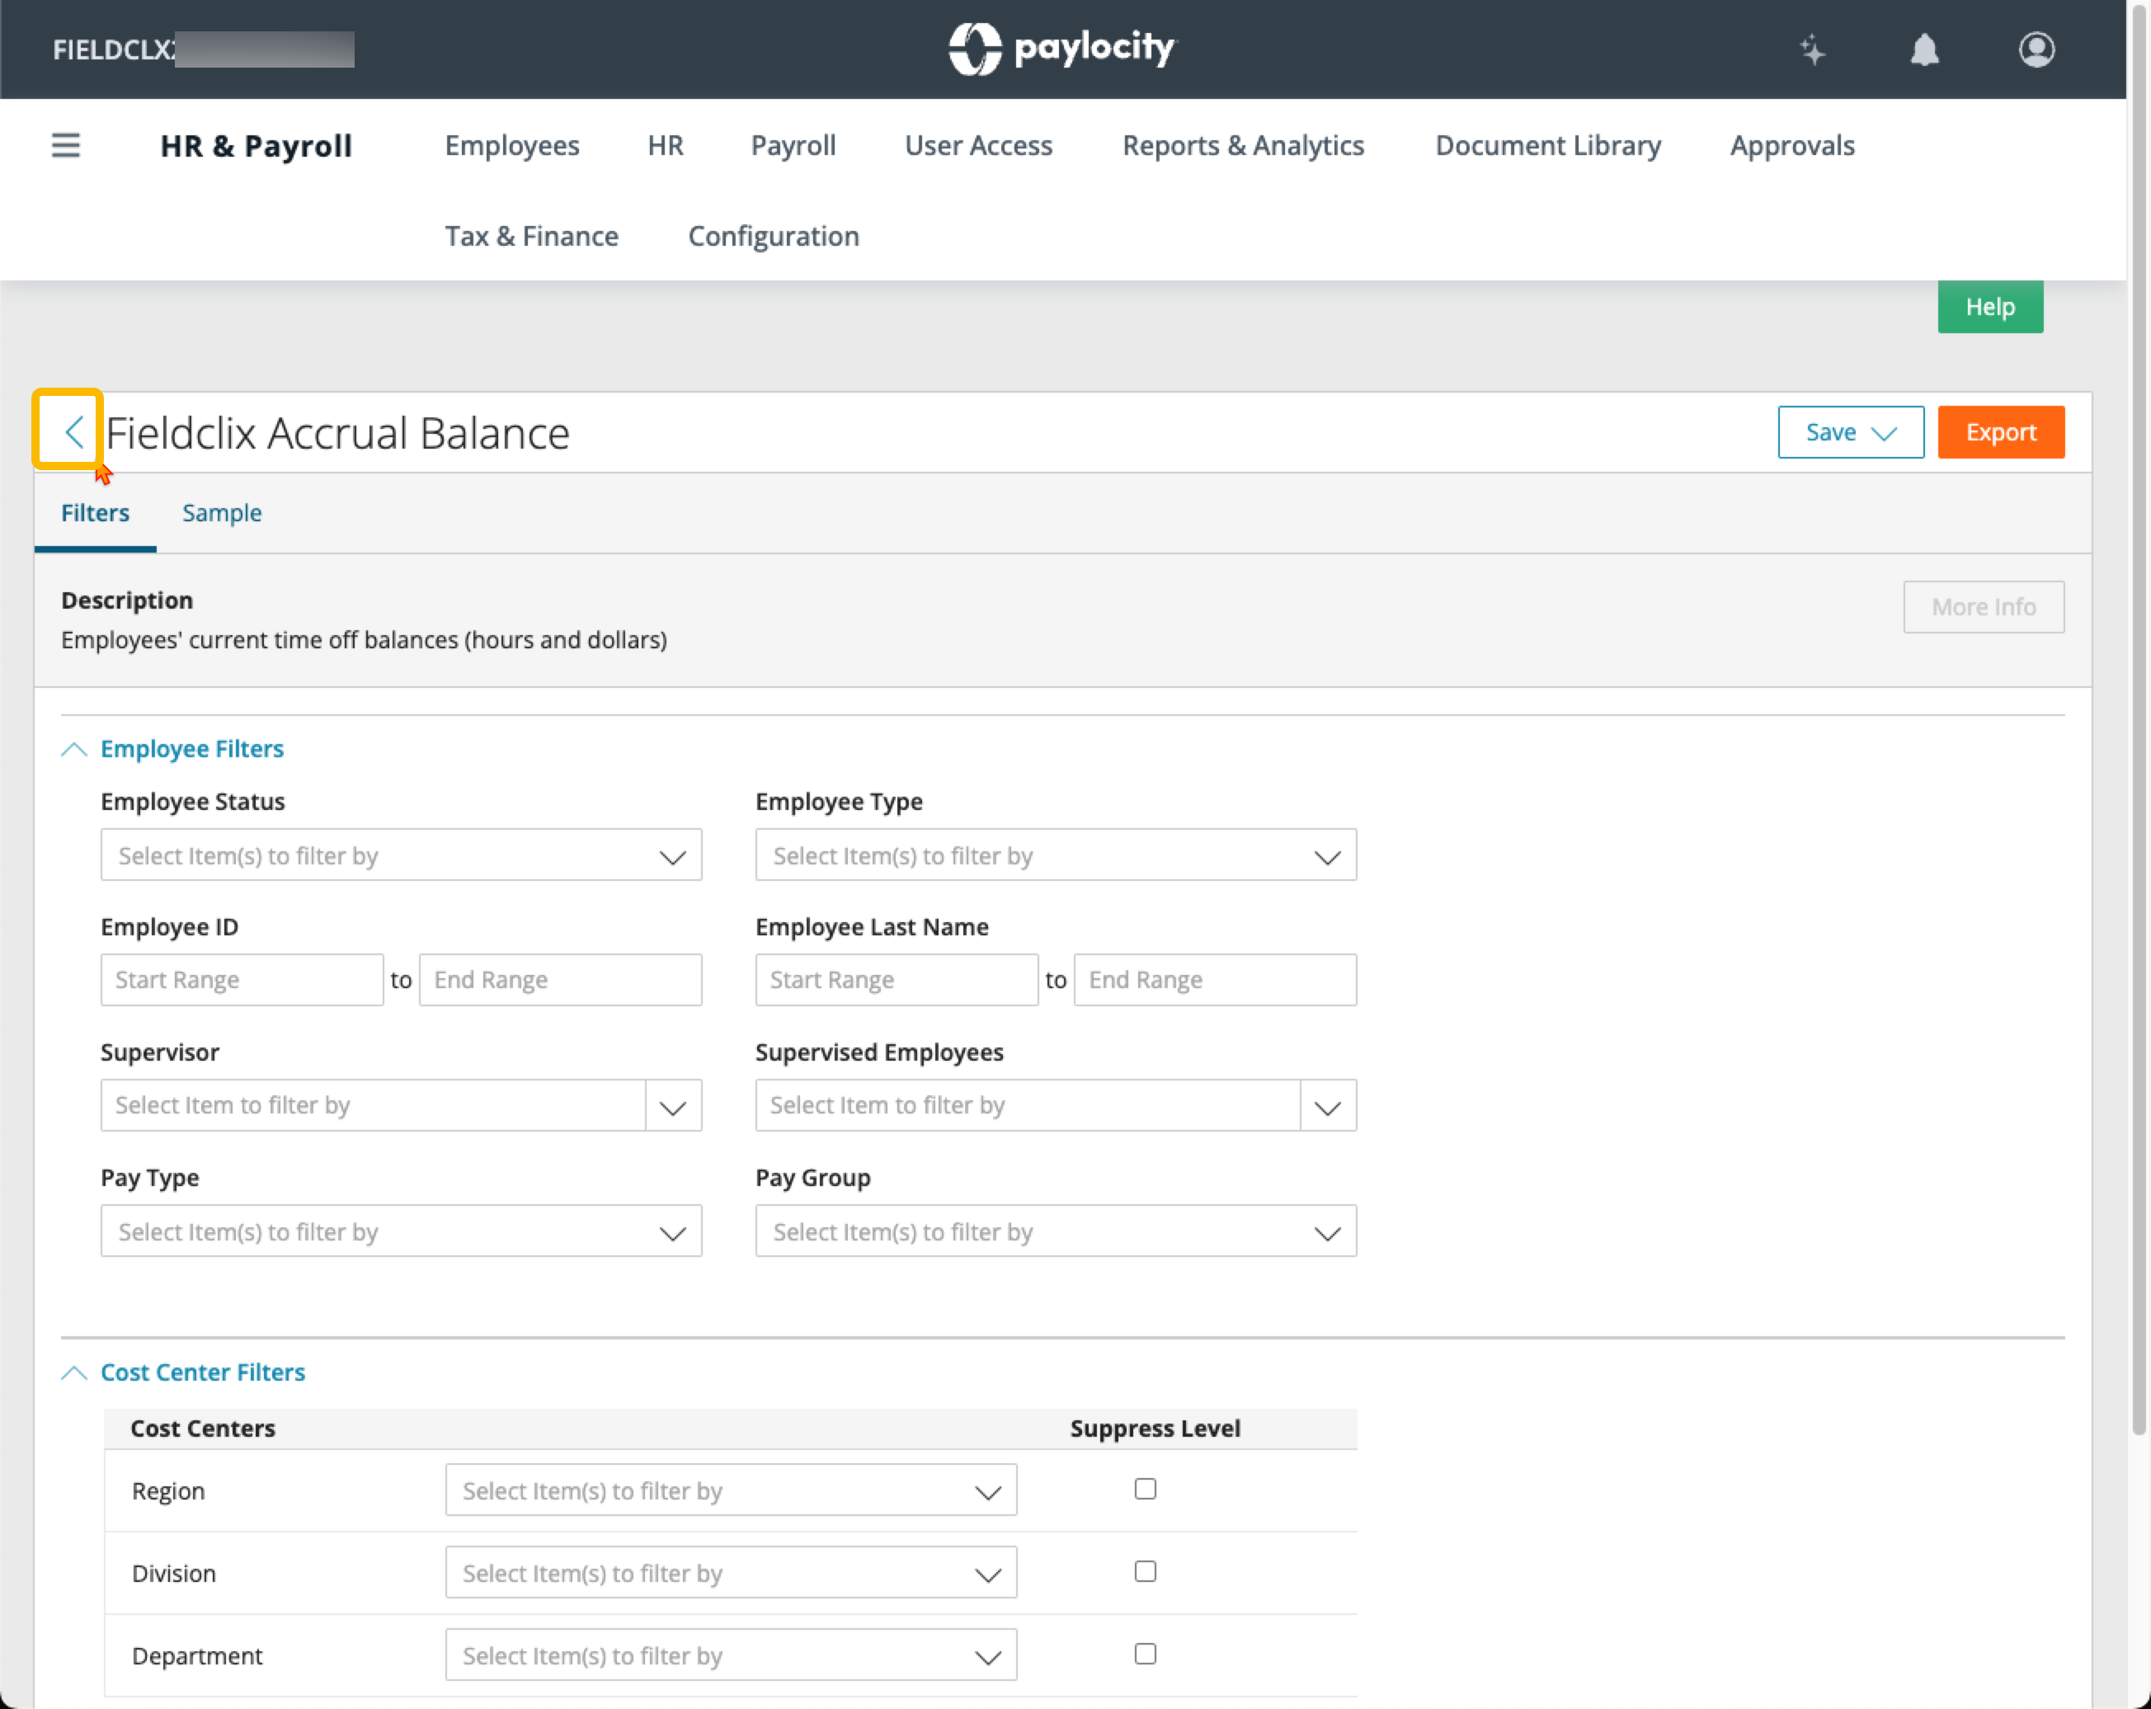The image size is (2151, 1709).
Task: Click the Paylocity logo
Action: click(x=1062, y=48)
